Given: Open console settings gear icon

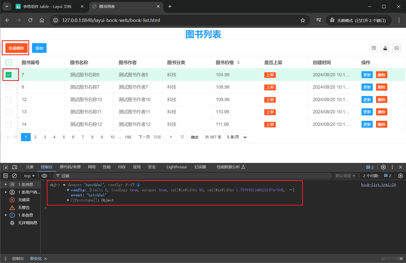Looking at the screenshot, I should [401, 176].
